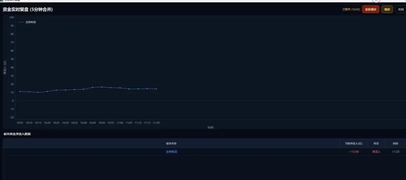Select the 10:25 data point on line
This screenshot has height=180, width=406.
[x=56, y=90]
